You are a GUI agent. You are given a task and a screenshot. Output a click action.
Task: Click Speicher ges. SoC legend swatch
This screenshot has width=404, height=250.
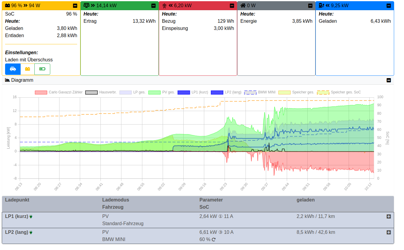pyautogui.click(x=323, y=93)
